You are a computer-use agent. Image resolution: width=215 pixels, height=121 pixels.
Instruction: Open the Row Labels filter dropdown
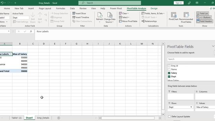coord(10,54)
